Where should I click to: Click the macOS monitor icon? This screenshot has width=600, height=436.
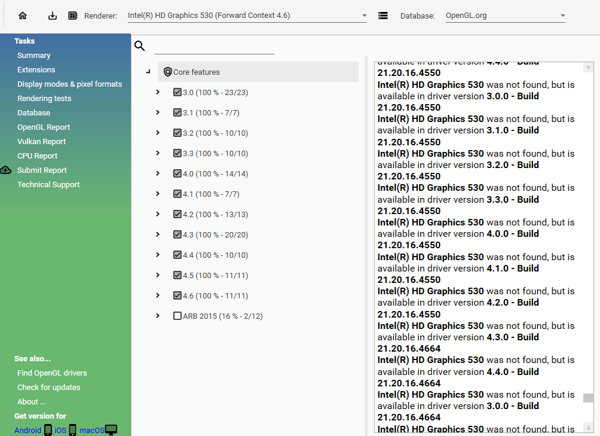pyautogui.click(x=111, y=430)
